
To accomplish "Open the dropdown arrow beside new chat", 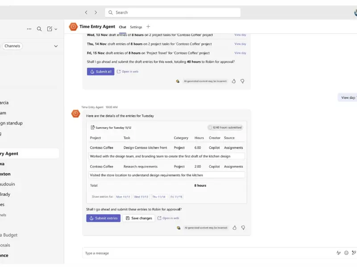I will [56, 29].
